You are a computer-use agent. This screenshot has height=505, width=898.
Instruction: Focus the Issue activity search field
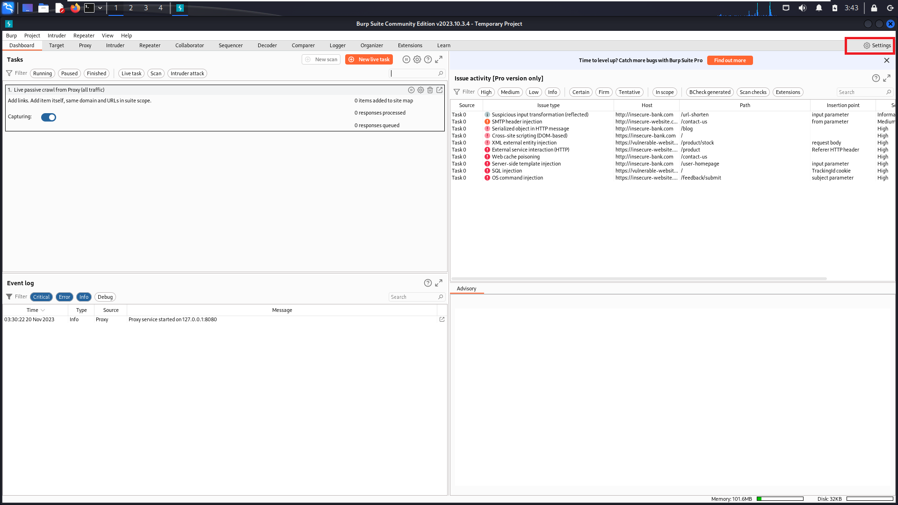864,92
